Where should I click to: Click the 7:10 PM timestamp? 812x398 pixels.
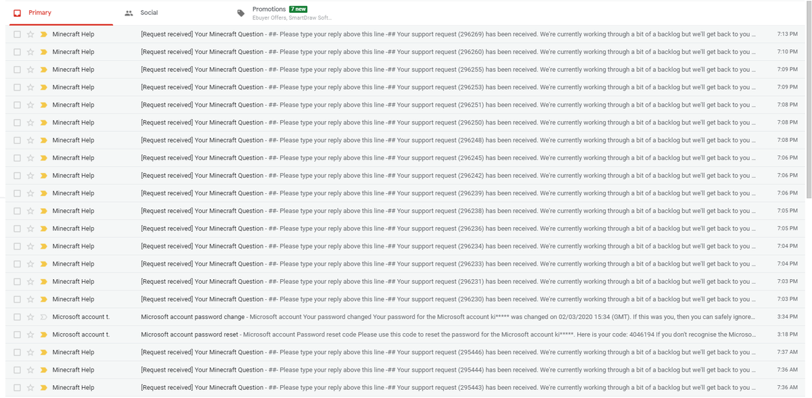pos(788,51)
